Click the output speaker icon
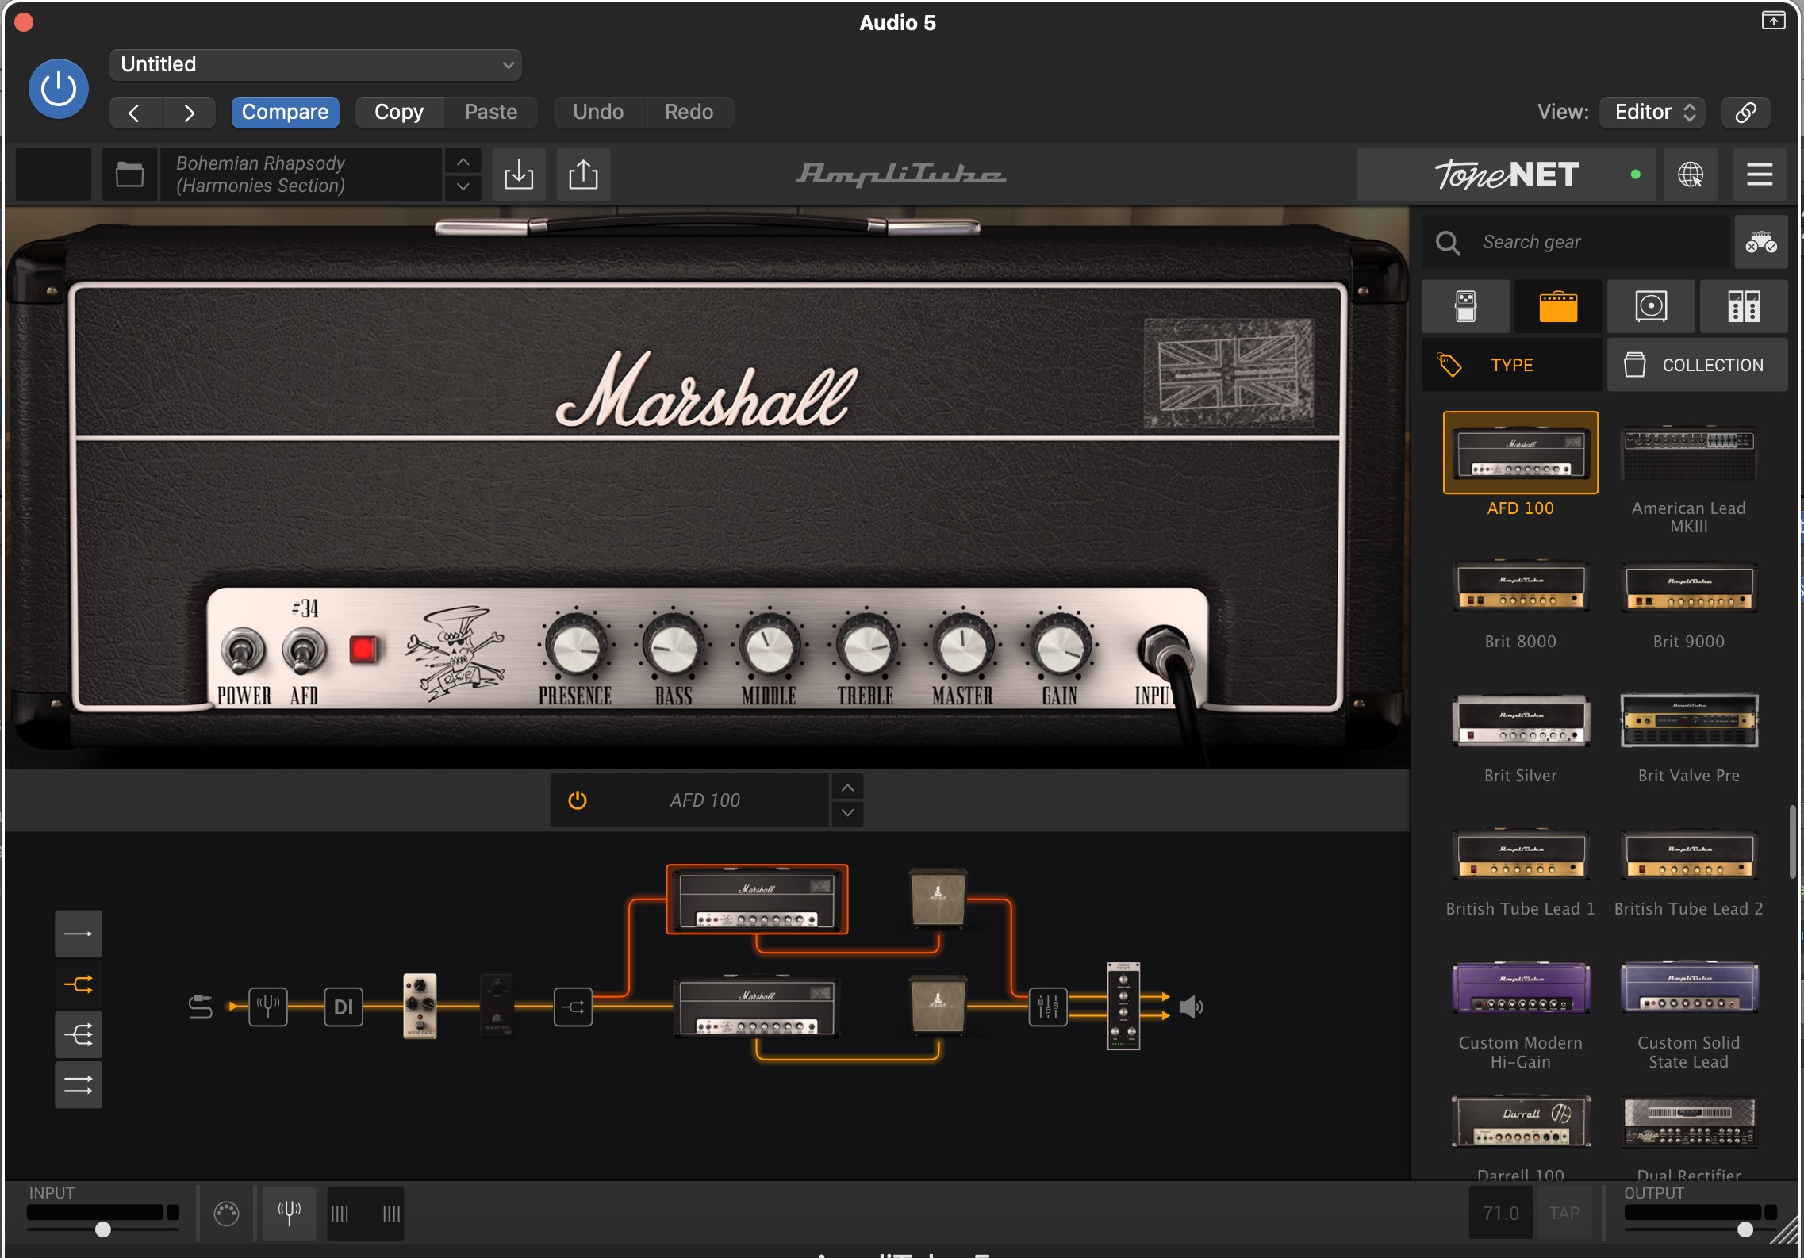1804x1258 pixels. point(1191,1007)
